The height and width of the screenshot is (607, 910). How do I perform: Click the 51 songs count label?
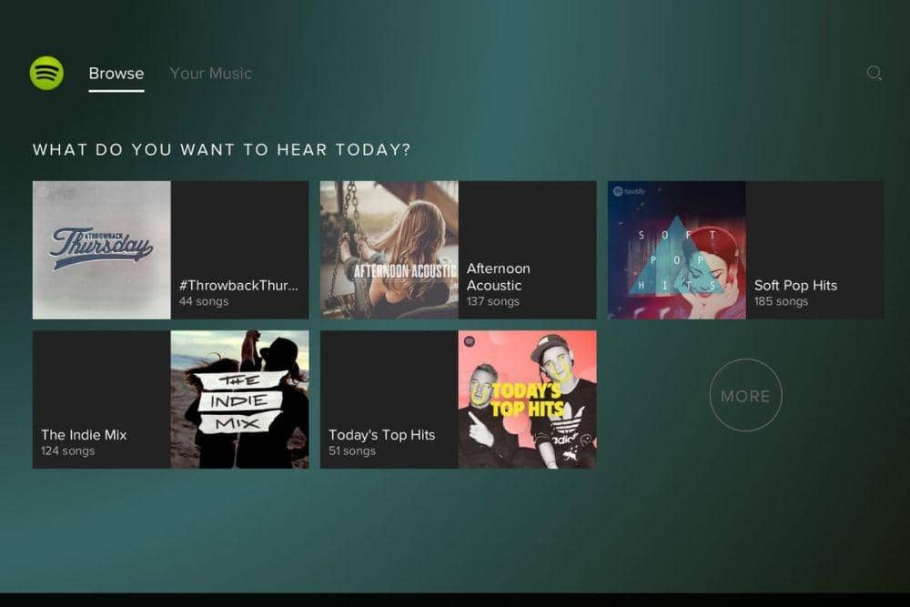pyautogui.click(x=351, y=450)
